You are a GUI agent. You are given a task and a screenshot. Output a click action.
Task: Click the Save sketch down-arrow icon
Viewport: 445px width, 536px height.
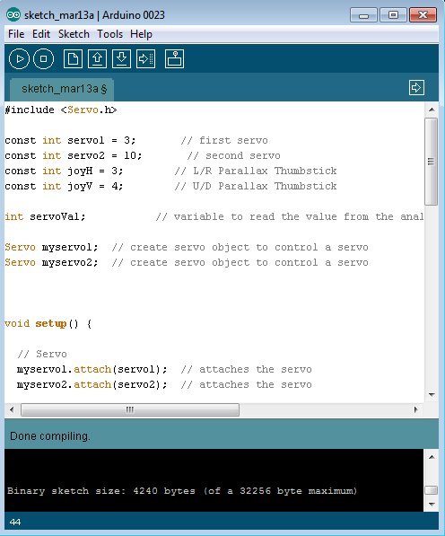(121, 58)
